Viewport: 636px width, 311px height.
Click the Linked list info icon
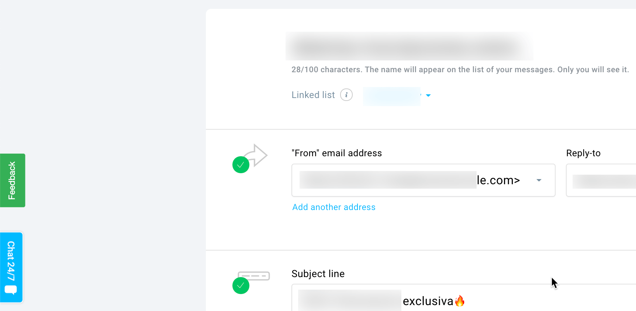(346, 95)
